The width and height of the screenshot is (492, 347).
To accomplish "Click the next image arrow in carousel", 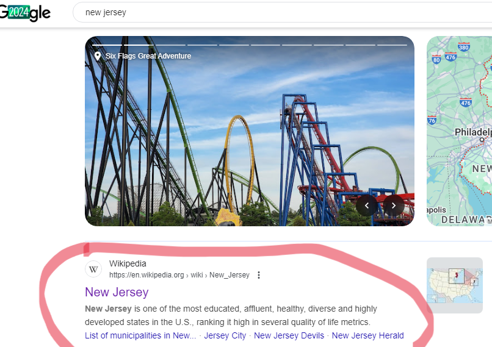I will tap(394, 206).
